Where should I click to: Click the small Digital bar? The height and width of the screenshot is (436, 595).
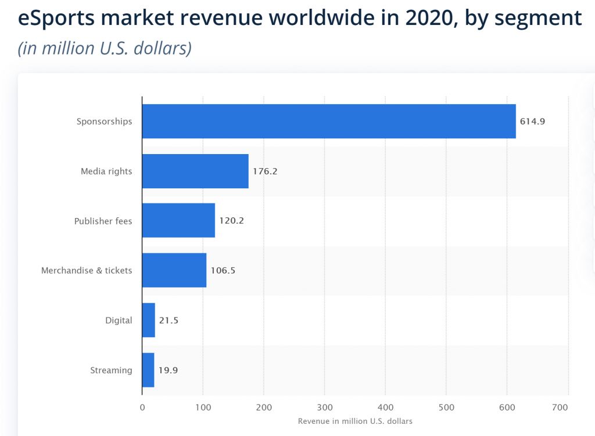[149, 320]
